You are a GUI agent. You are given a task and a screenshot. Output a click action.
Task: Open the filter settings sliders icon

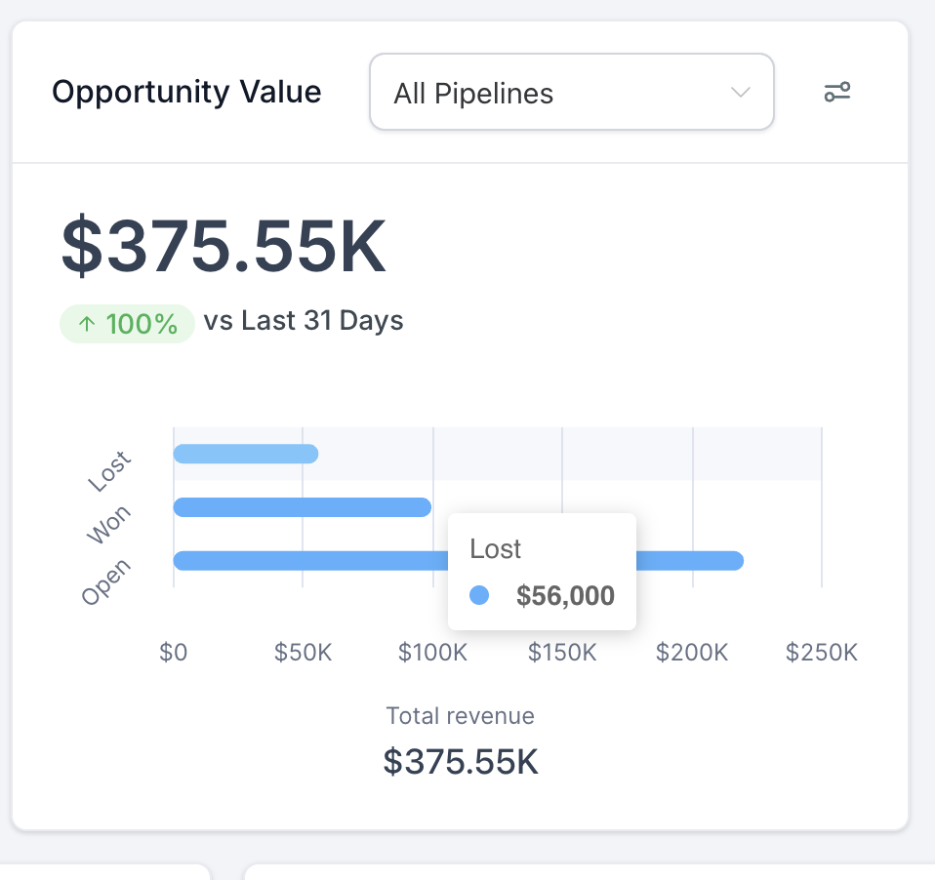click(836, 93)
